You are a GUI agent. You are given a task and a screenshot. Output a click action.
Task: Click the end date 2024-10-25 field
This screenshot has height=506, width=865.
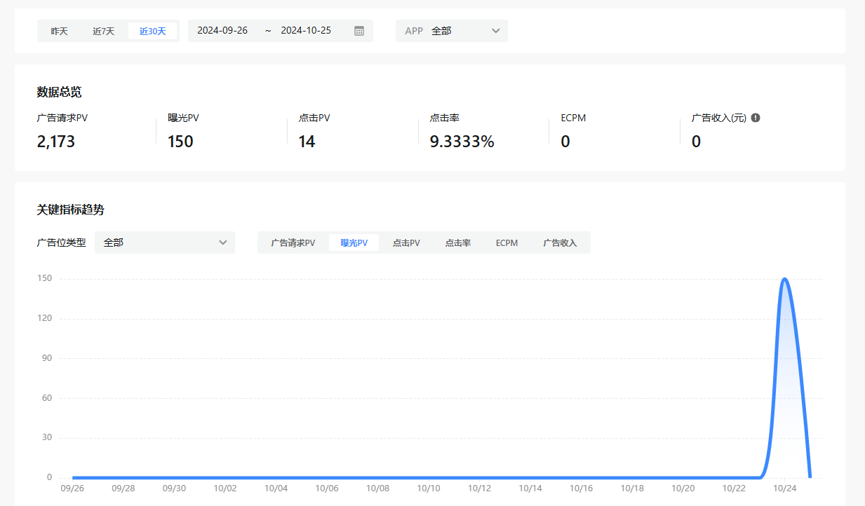(x=306, y=31)
